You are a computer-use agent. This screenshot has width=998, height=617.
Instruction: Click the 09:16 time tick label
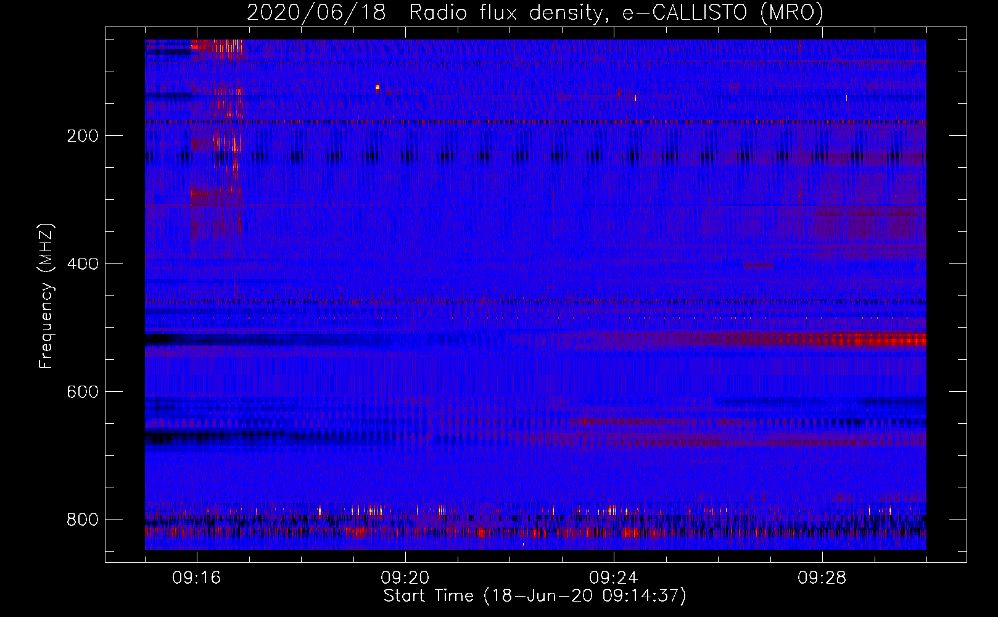197,578
